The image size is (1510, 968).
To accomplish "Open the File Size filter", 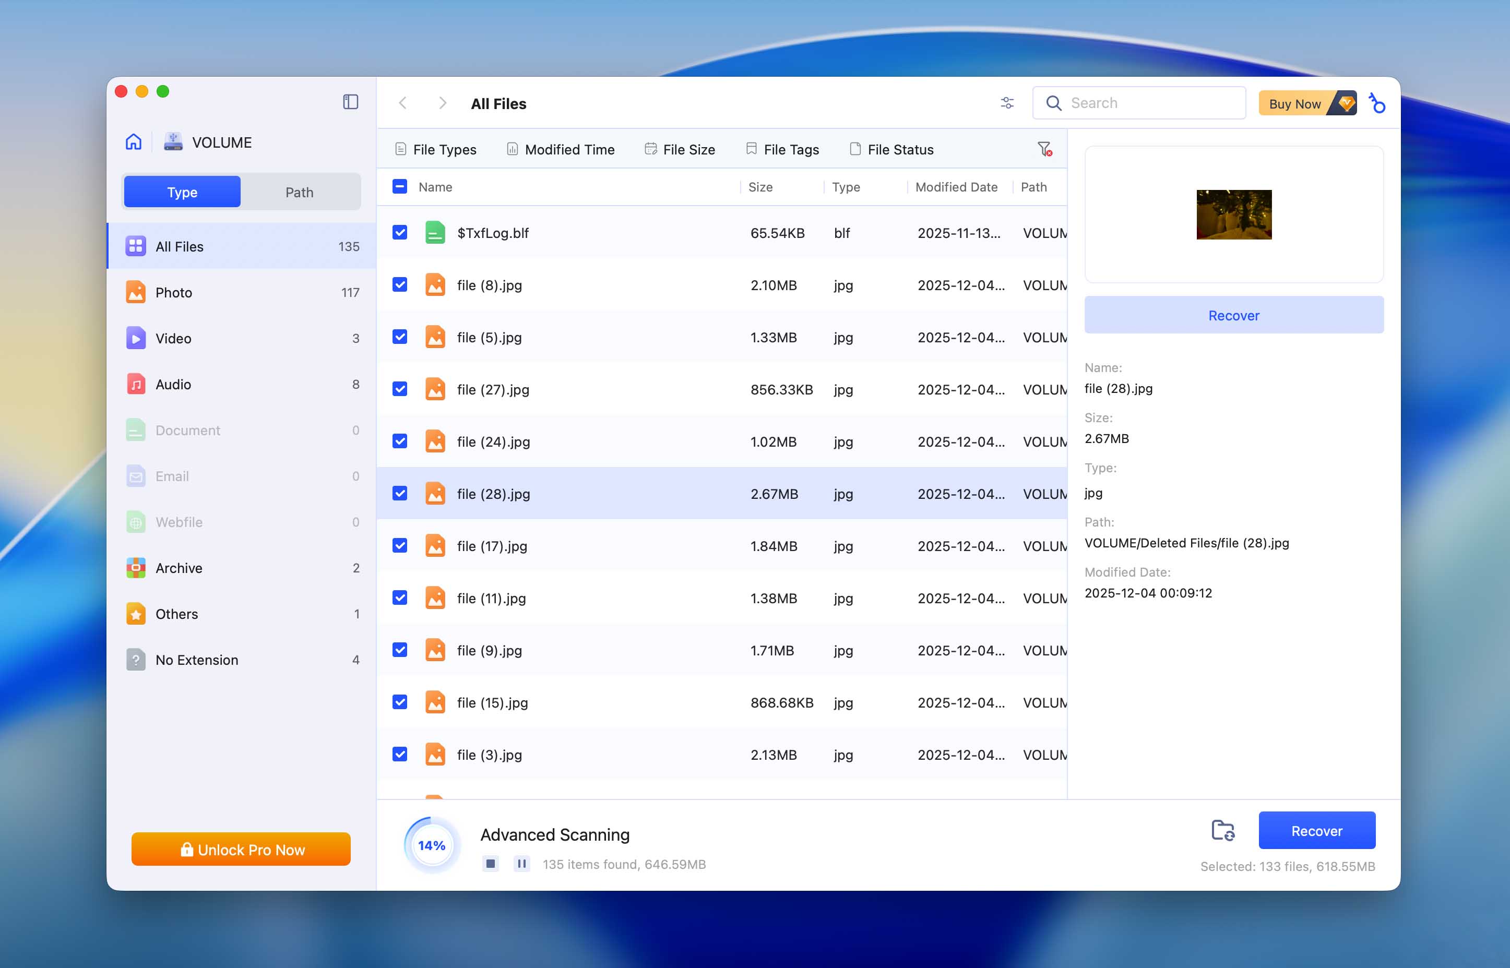I will pyautogui.click(x=680, y=149).
